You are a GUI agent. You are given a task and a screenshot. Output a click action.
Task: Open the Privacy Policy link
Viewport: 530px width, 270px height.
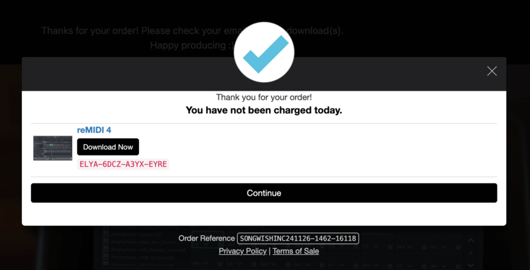(242, 251)
